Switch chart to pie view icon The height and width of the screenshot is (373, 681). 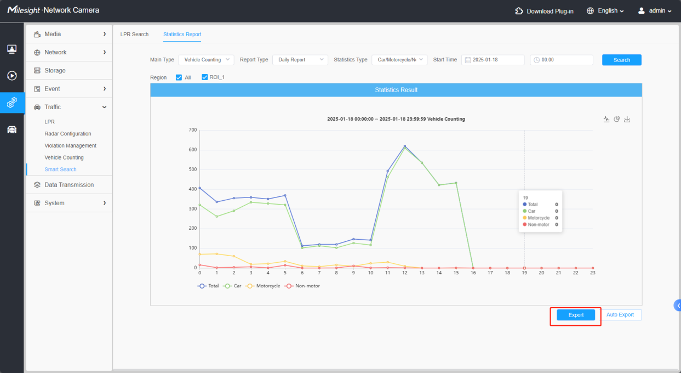pyautogui.click(x=617, y=119)
